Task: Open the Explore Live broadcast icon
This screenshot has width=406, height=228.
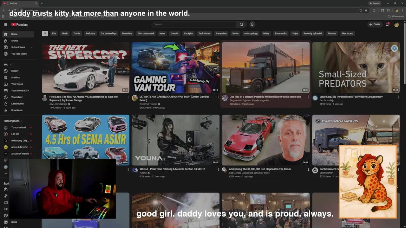Action: click(x=5, y=209)
